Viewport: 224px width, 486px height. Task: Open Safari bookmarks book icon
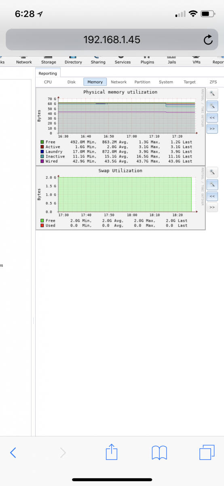point(159,452)
